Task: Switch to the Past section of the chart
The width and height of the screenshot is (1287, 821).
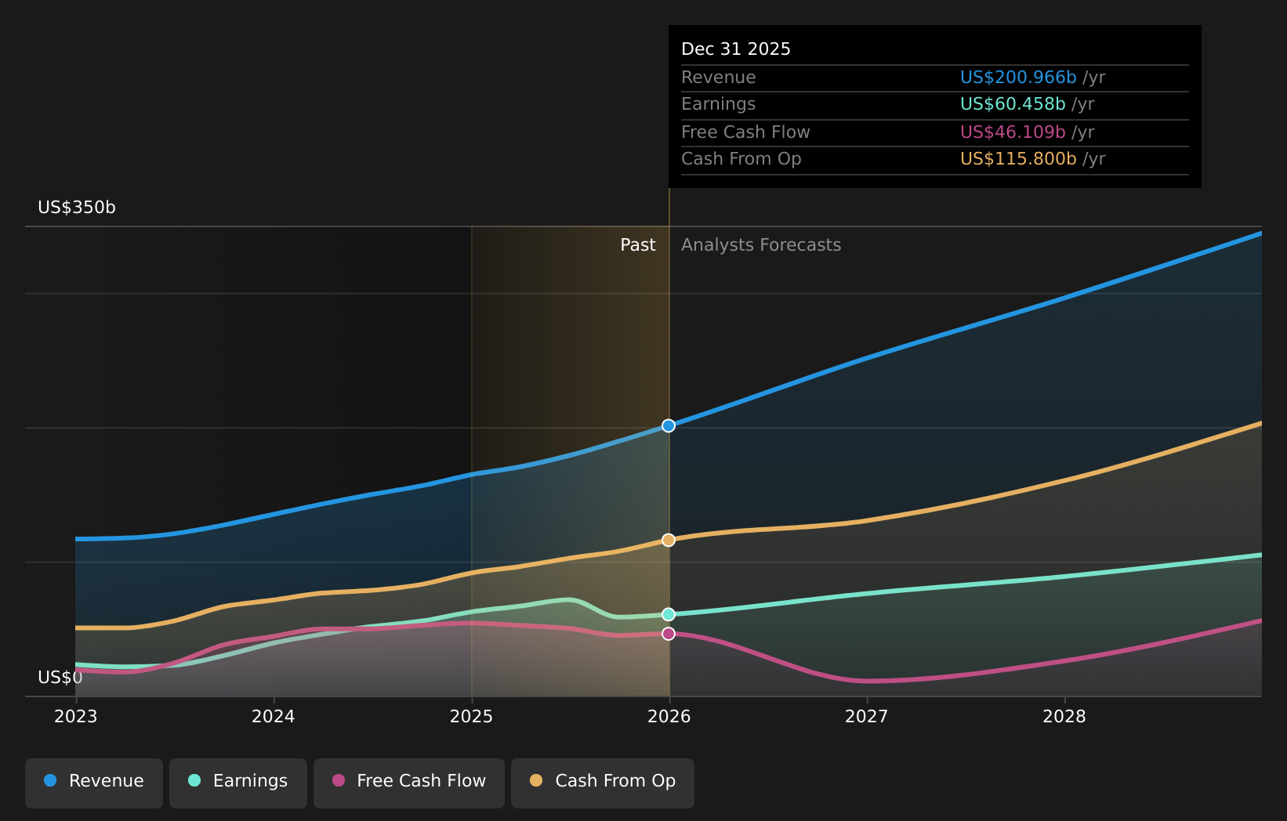Action: click(x=637, y=244)
